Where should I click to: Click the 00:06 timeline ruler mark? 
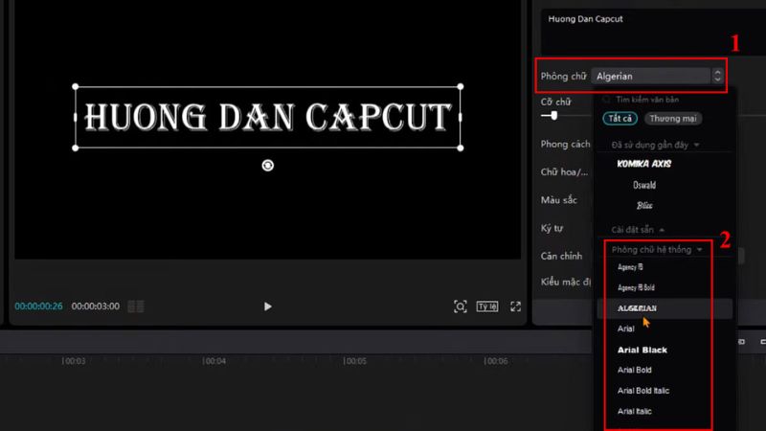click(x=495, y=361)
